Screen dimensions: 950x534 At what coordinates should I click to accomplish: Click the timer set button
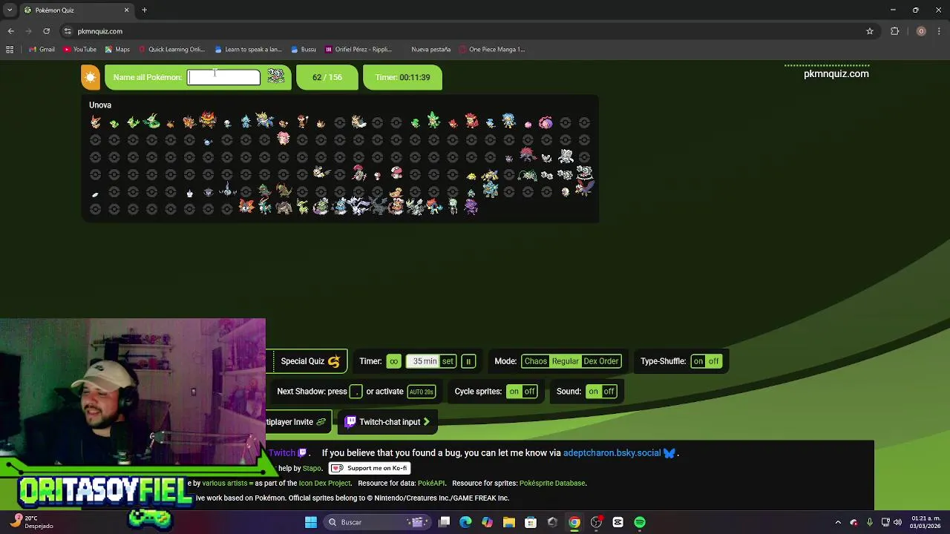tap(448, 361)
